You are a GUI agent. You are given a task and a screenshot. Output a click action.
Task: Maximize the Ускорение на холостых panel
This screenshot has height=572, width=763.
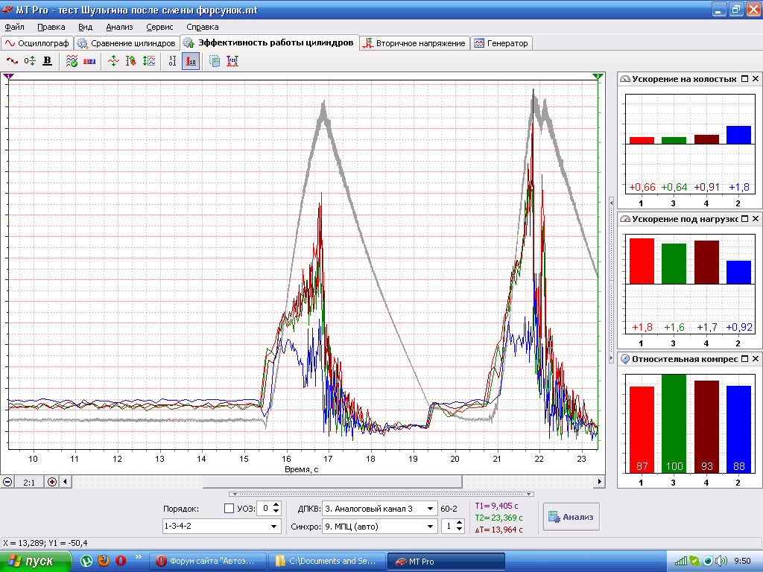pyautogui.click(x=744, y=79)
